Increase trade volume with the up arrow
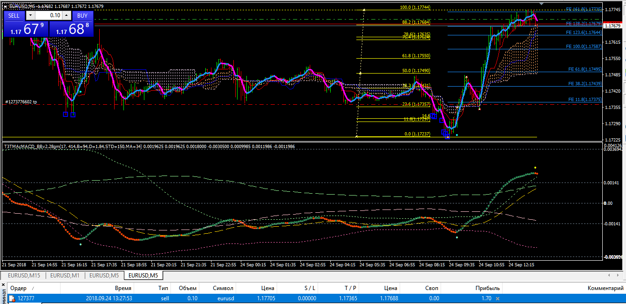Viewport: 626px width, 304px height. [66, 15]
